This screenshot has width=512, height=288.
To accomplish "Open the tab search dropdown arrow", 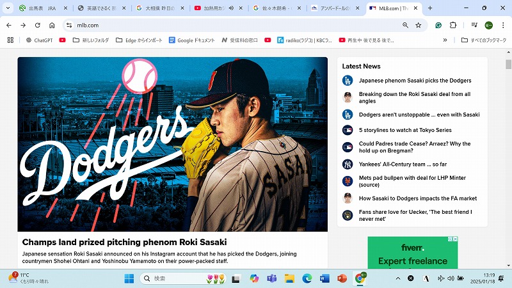I will [x=8, y=8].
